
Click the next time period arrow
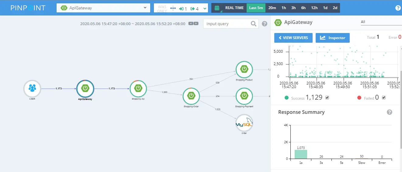pyautogui.click(x=196, y=24)
